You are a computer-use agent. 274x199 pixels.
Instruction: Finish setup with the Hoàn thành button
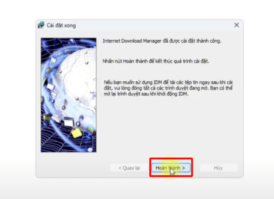pos(171,168)
